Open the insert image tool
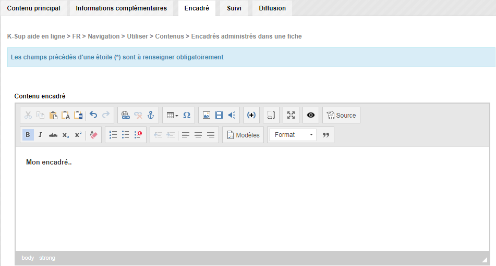This screenshot has width=496, height=266. (x=206, y=115)
